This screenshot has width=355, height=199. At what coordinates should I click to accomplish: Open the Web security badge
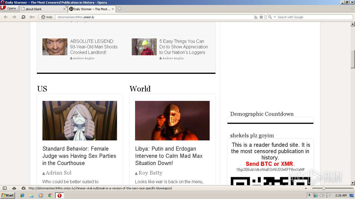pyautogui.click(x=47, y=17)
